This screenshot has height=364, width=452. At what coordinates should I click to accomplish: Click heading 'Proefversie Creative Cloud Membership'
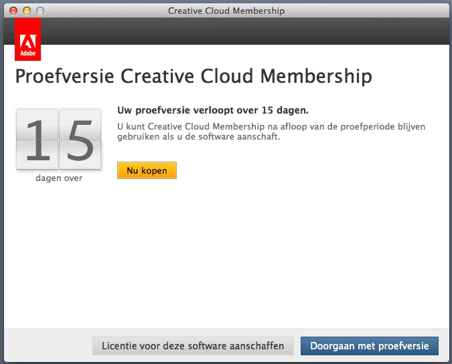point(194,77)
